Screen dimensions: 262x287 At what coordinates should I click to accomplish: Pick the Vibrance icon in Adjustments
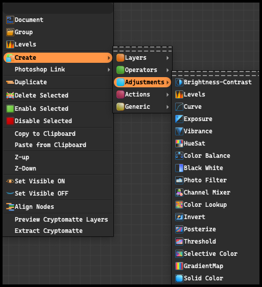click(179, 131)
